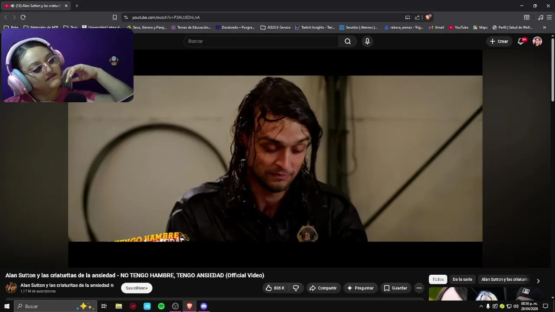The image size is (555, 312).
Task: Click the address bar URL youtube.com/watch
Action: click(166, 17)
